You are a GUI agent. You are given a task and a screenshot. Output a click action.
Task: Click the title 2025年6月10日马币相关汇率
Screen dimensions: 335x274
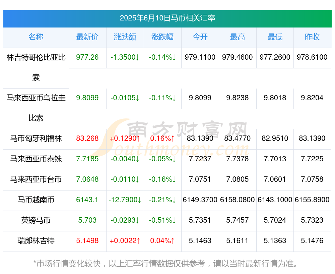tap(167, 18)
